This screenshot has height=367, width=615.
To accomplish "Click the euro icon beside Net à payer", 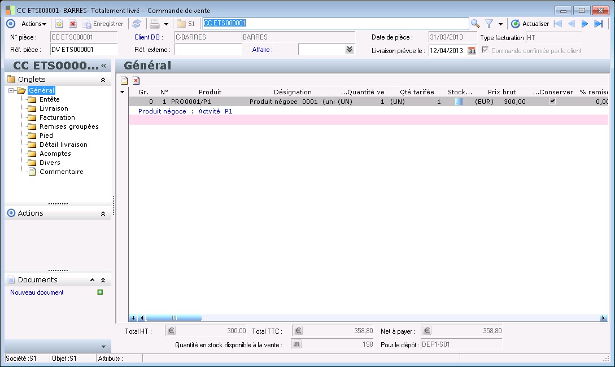I will tap(427, 331).
